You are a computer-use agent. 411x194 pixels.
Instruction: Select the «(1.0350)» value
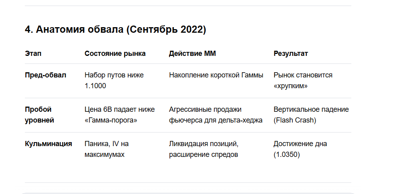(x=286, y=154)
